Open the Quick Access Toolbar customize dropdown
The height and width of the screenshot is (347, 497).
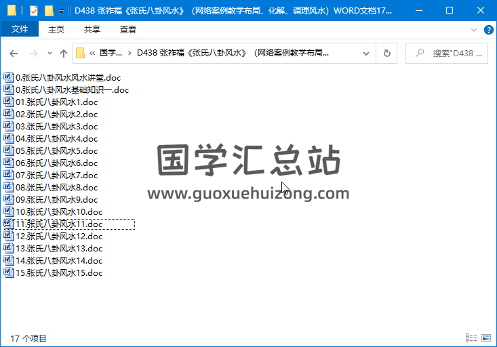[62, 11]
